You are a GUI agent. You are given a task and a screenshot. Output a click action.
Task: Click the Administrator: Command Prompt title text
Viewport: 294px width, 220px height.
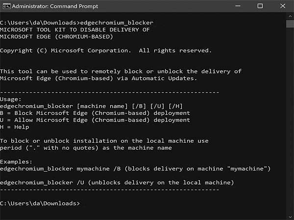(x=55, y=6)
